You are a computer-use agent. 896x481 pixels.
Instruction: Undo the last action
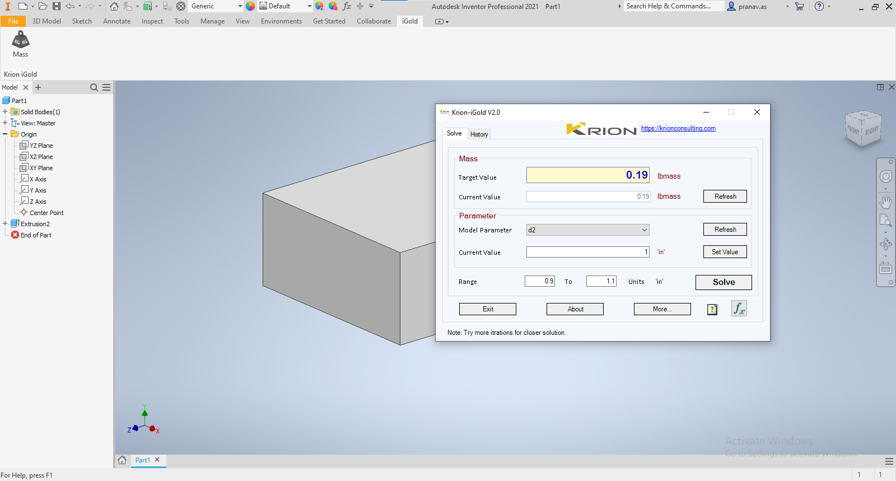pos(70,6)
